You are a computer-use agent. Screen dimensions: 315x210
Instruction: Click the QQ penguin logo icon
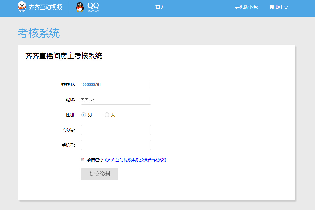[80, 7]
